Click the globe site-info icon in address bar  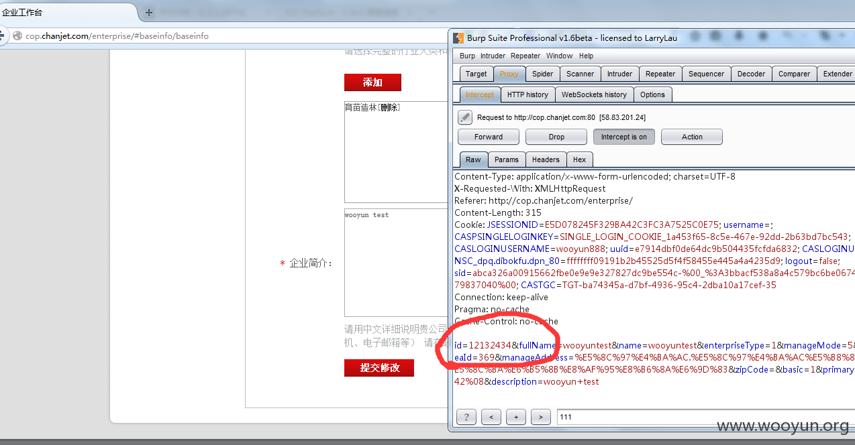(x=16, y=36)
